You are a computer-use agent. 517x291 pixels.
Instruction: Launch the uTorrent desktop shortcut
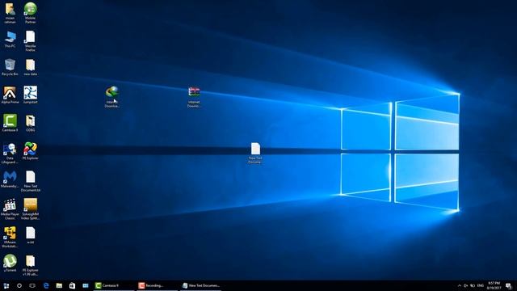(x=10, y=264)
